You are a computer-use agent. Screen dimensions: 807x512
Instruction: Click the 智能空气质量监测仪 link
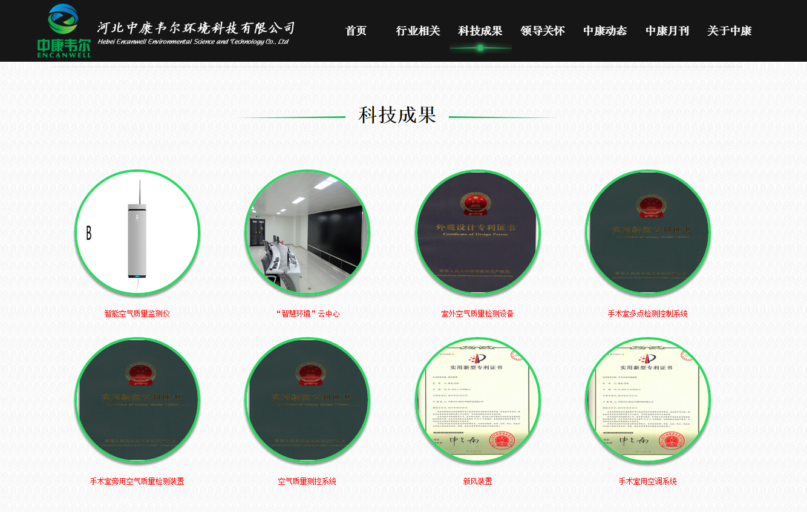pos(137,313)
